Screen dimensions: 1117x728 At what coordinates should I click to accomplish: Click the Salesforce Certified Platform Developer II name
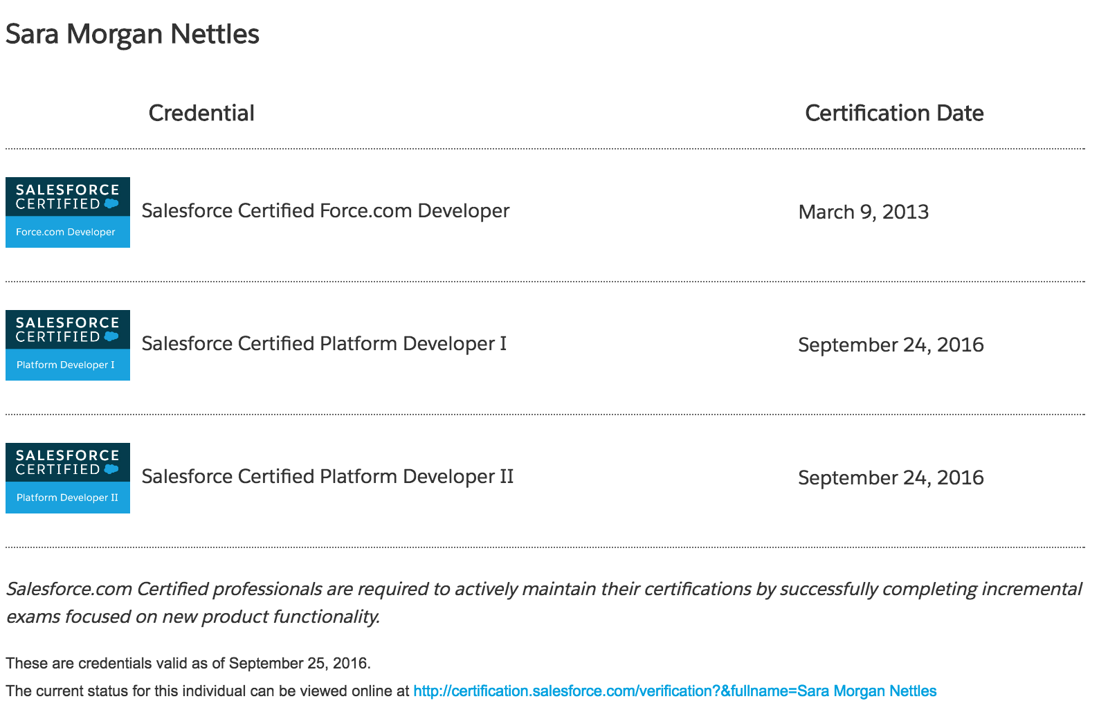click(x=327, y=477)
